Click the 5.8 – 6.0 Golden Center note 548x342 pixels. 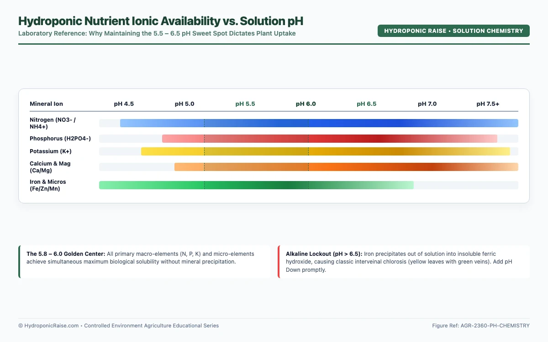tap(144, 262)
